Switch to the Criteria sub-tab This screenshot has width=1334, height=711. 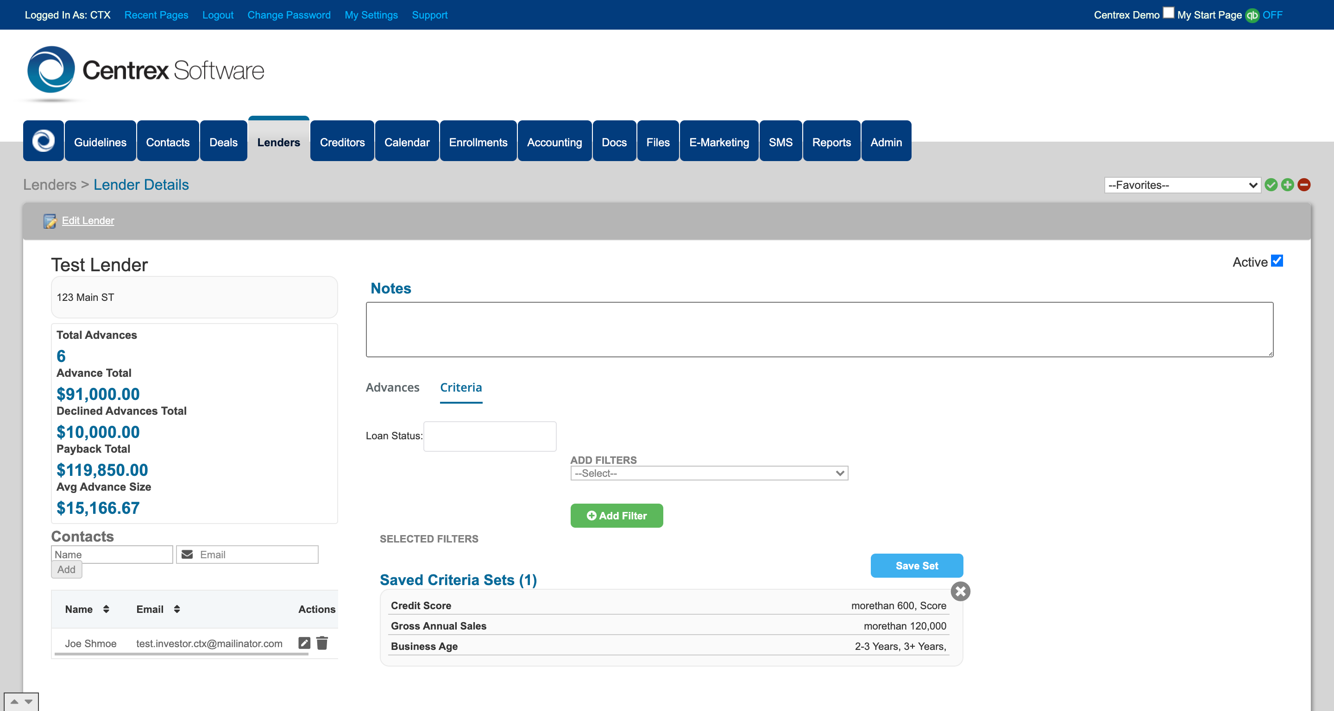coord(461,387)
